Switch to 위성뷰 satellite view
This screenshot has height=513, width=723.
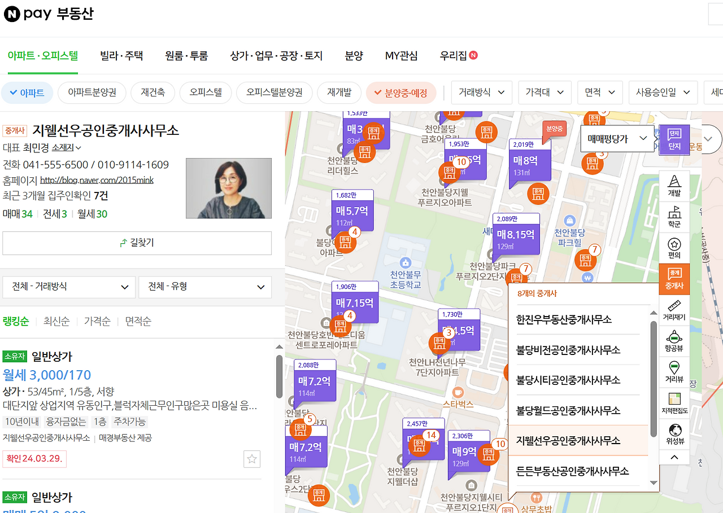pyautogui.click(x=674, y=433)
